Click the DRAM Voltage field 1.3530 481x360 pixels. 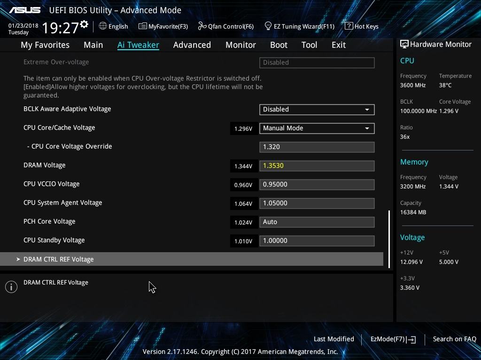pyautogui.click(x=317, y=166)
